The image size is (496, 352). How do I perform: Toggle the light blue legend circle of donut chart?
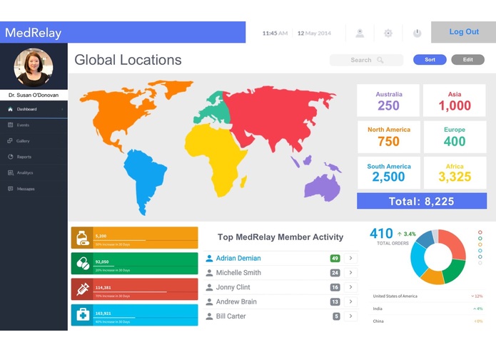point(480,251)
